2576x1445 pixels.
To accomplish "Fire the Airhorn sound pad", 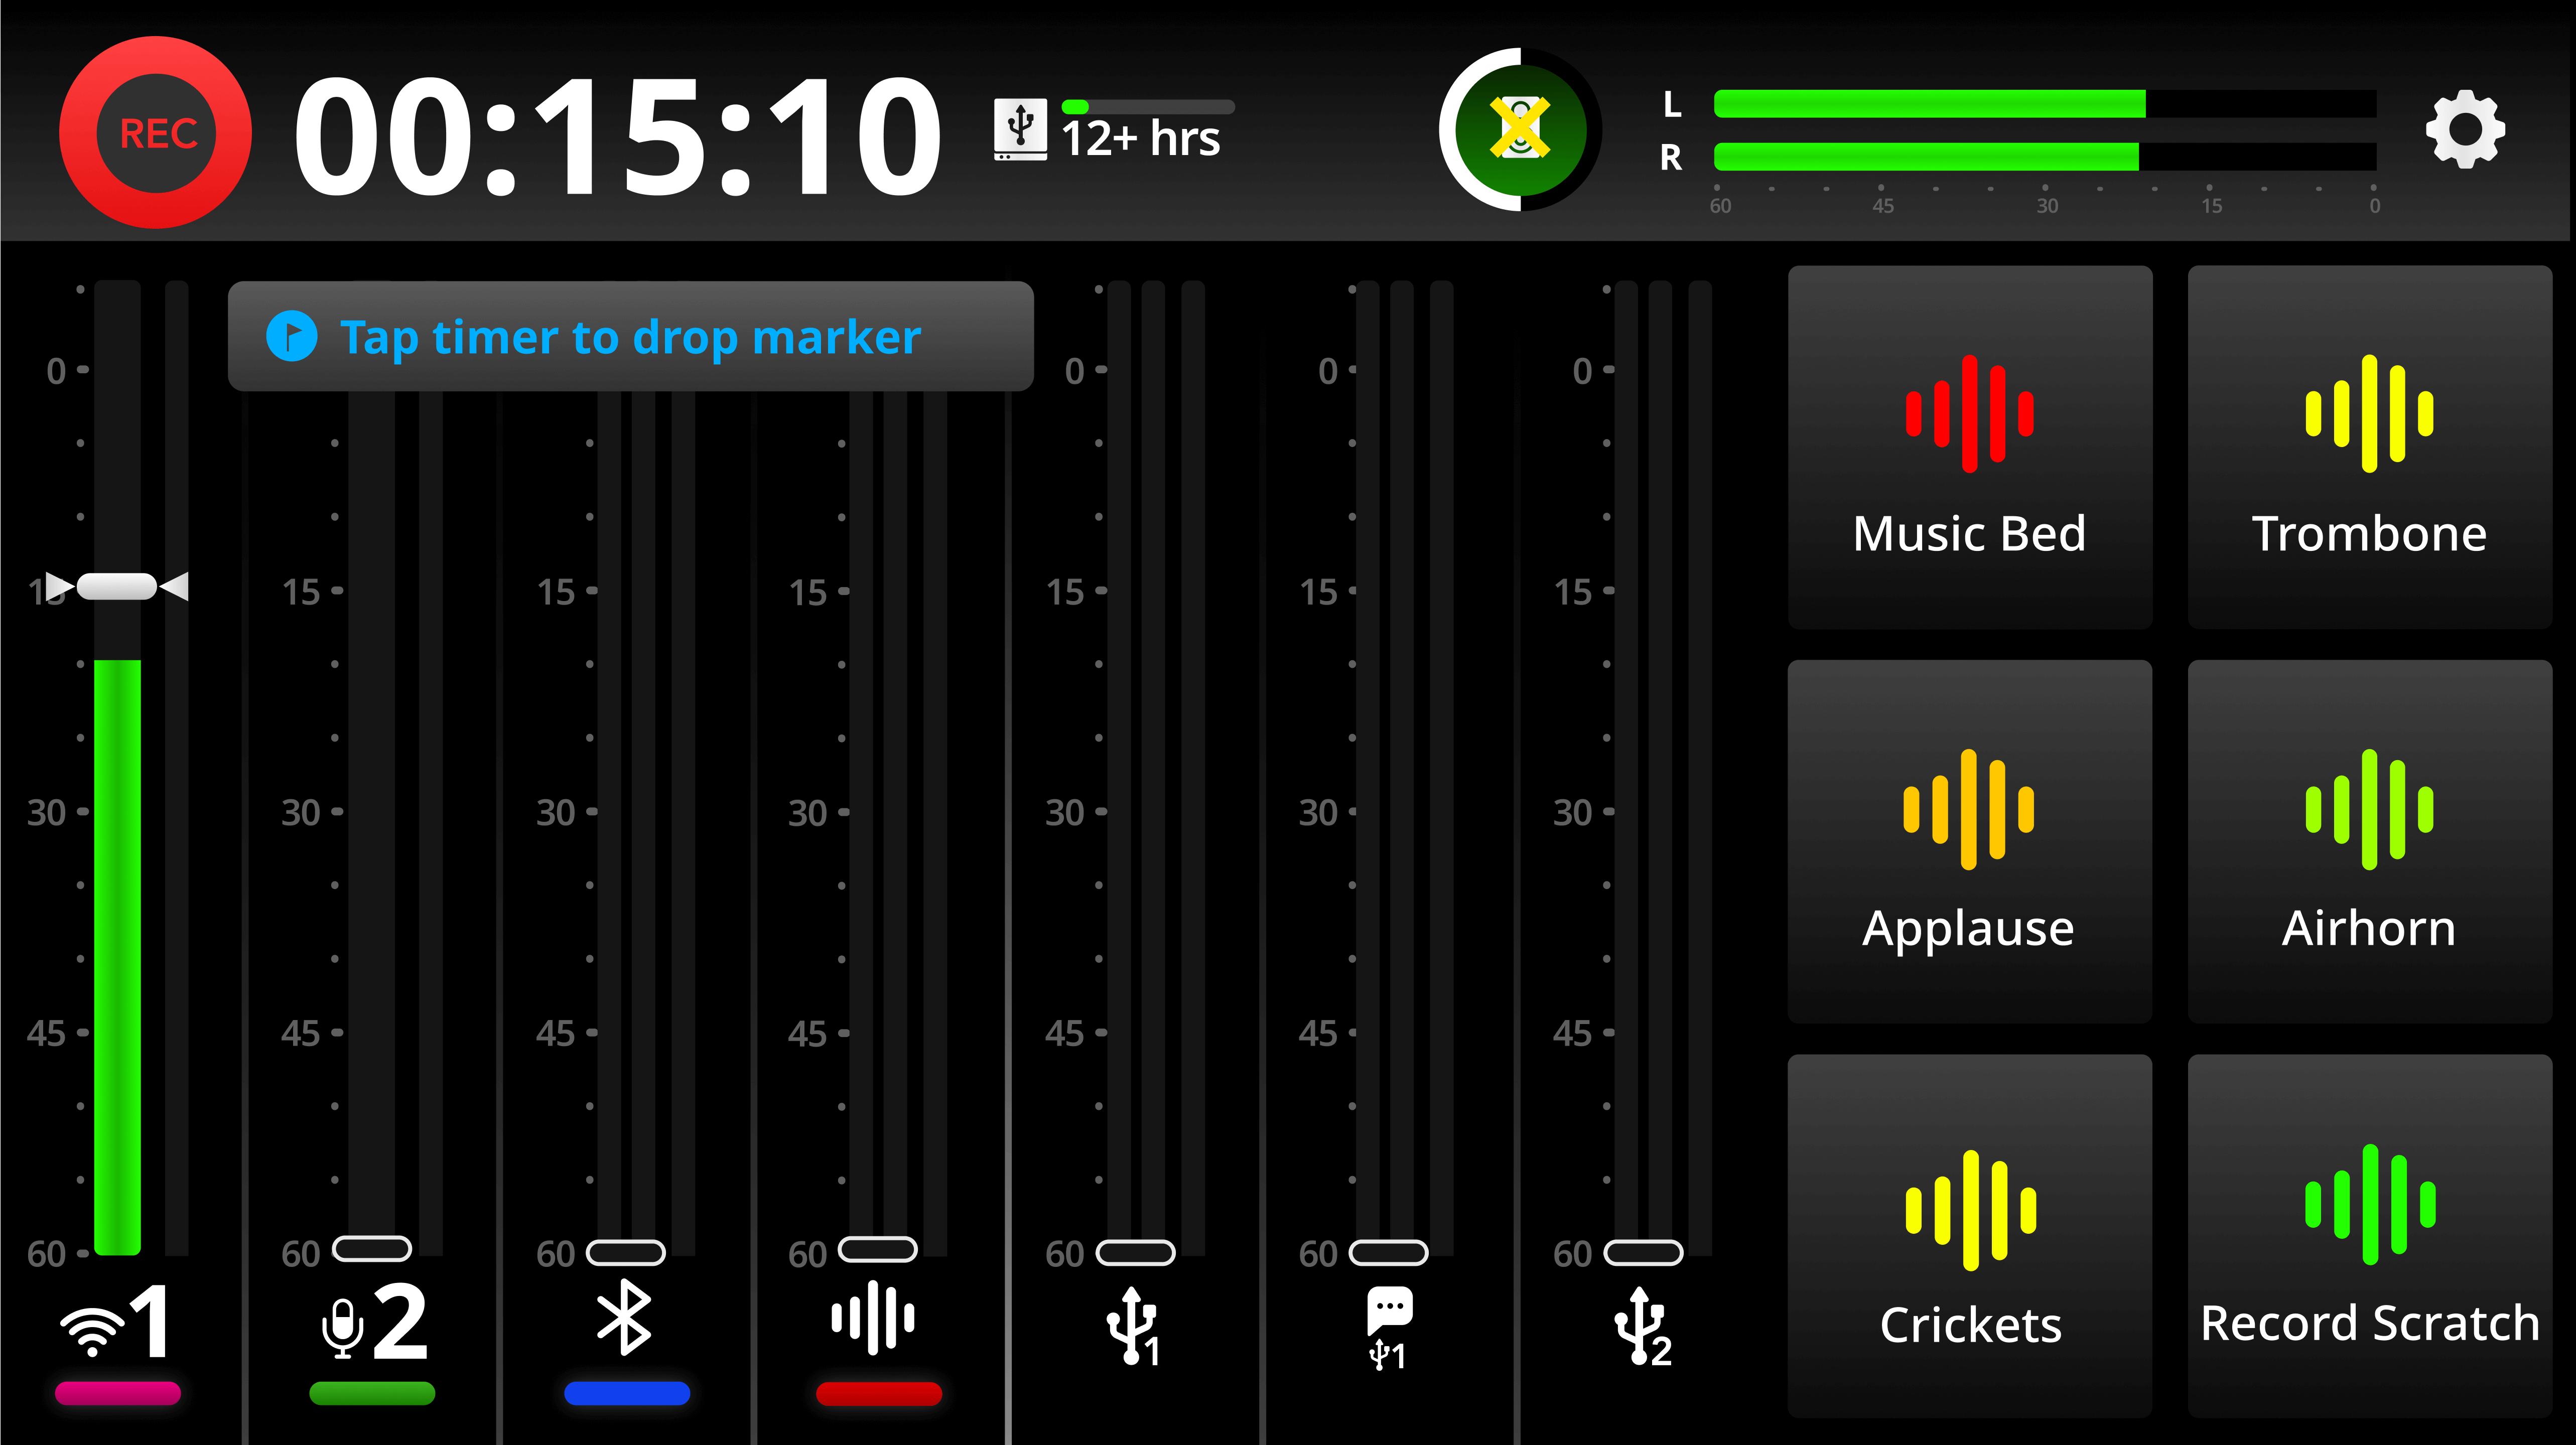I will 2369,841.
